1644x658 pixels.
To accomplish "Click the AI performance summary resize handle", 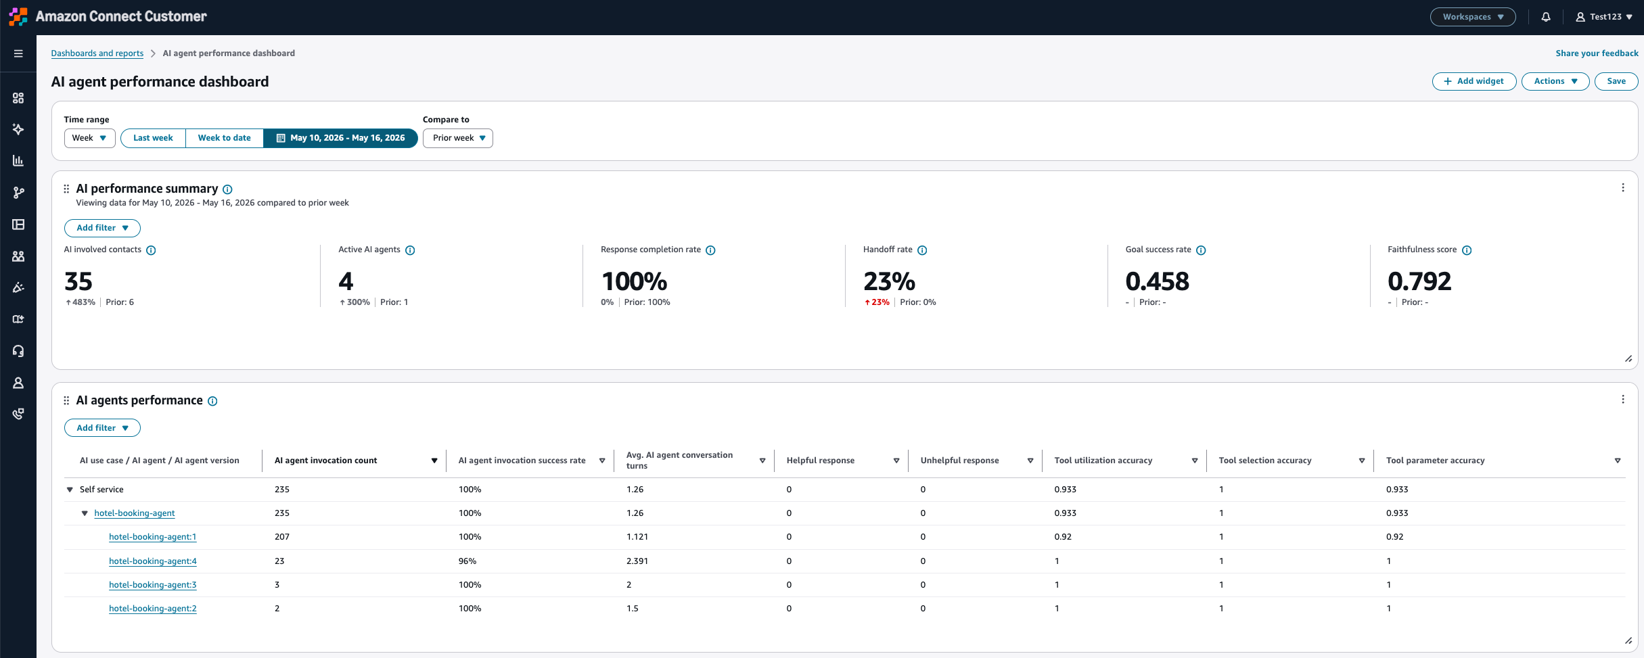I will [x=1628, y=359].
